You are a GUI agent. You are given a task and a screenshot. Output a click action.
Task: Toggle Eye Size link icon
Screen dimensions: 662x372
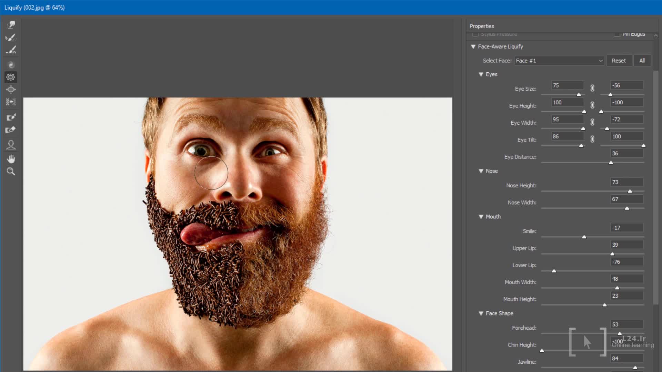click(x=592, y=88)
